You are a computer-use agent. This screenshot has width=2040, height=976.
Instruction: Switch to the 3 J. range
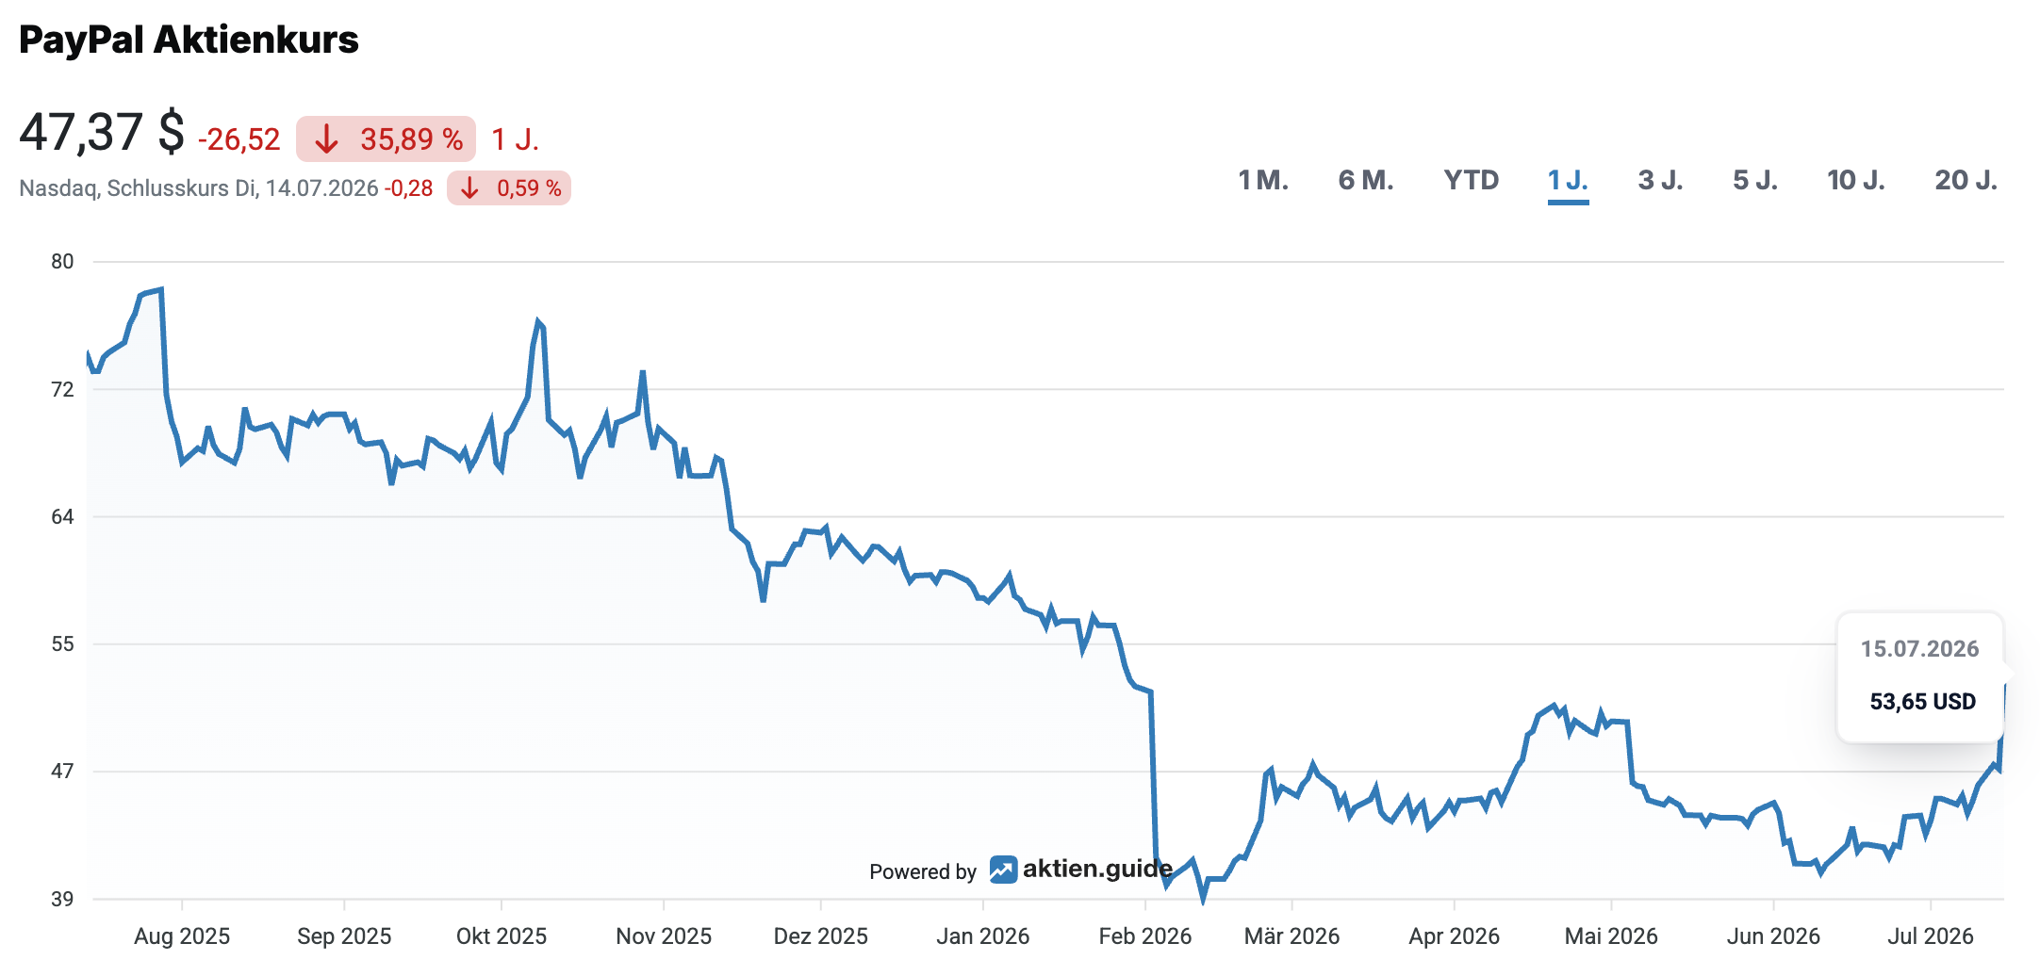1660,180
